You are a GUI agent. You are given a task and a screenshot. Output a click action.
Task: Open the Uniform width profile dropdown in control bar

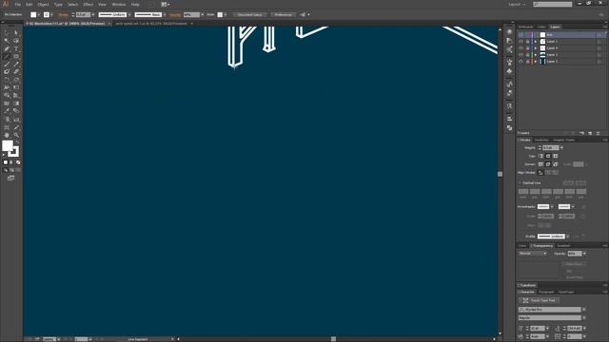(129, 15)
